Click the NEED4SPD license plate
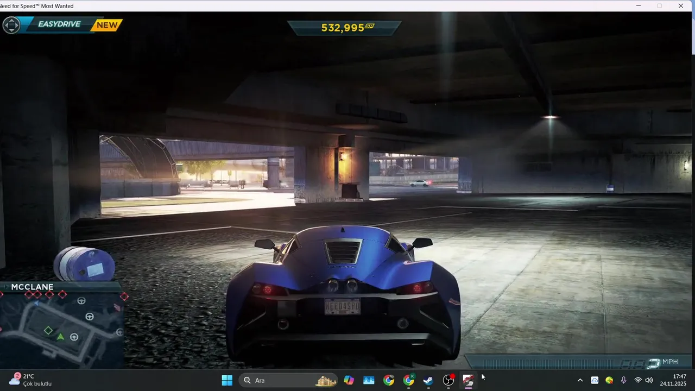695x391 pixels. pos(342,307)
